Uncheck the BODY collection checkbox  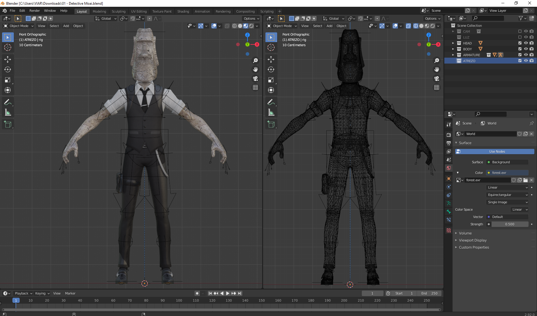520,49
